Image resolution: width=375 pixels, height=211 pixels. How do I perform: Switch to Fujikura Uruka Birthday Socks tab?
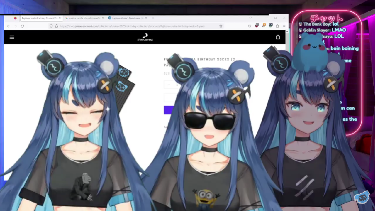pos(41,18)
